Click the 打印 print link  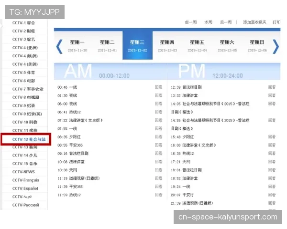pos(276,22)
